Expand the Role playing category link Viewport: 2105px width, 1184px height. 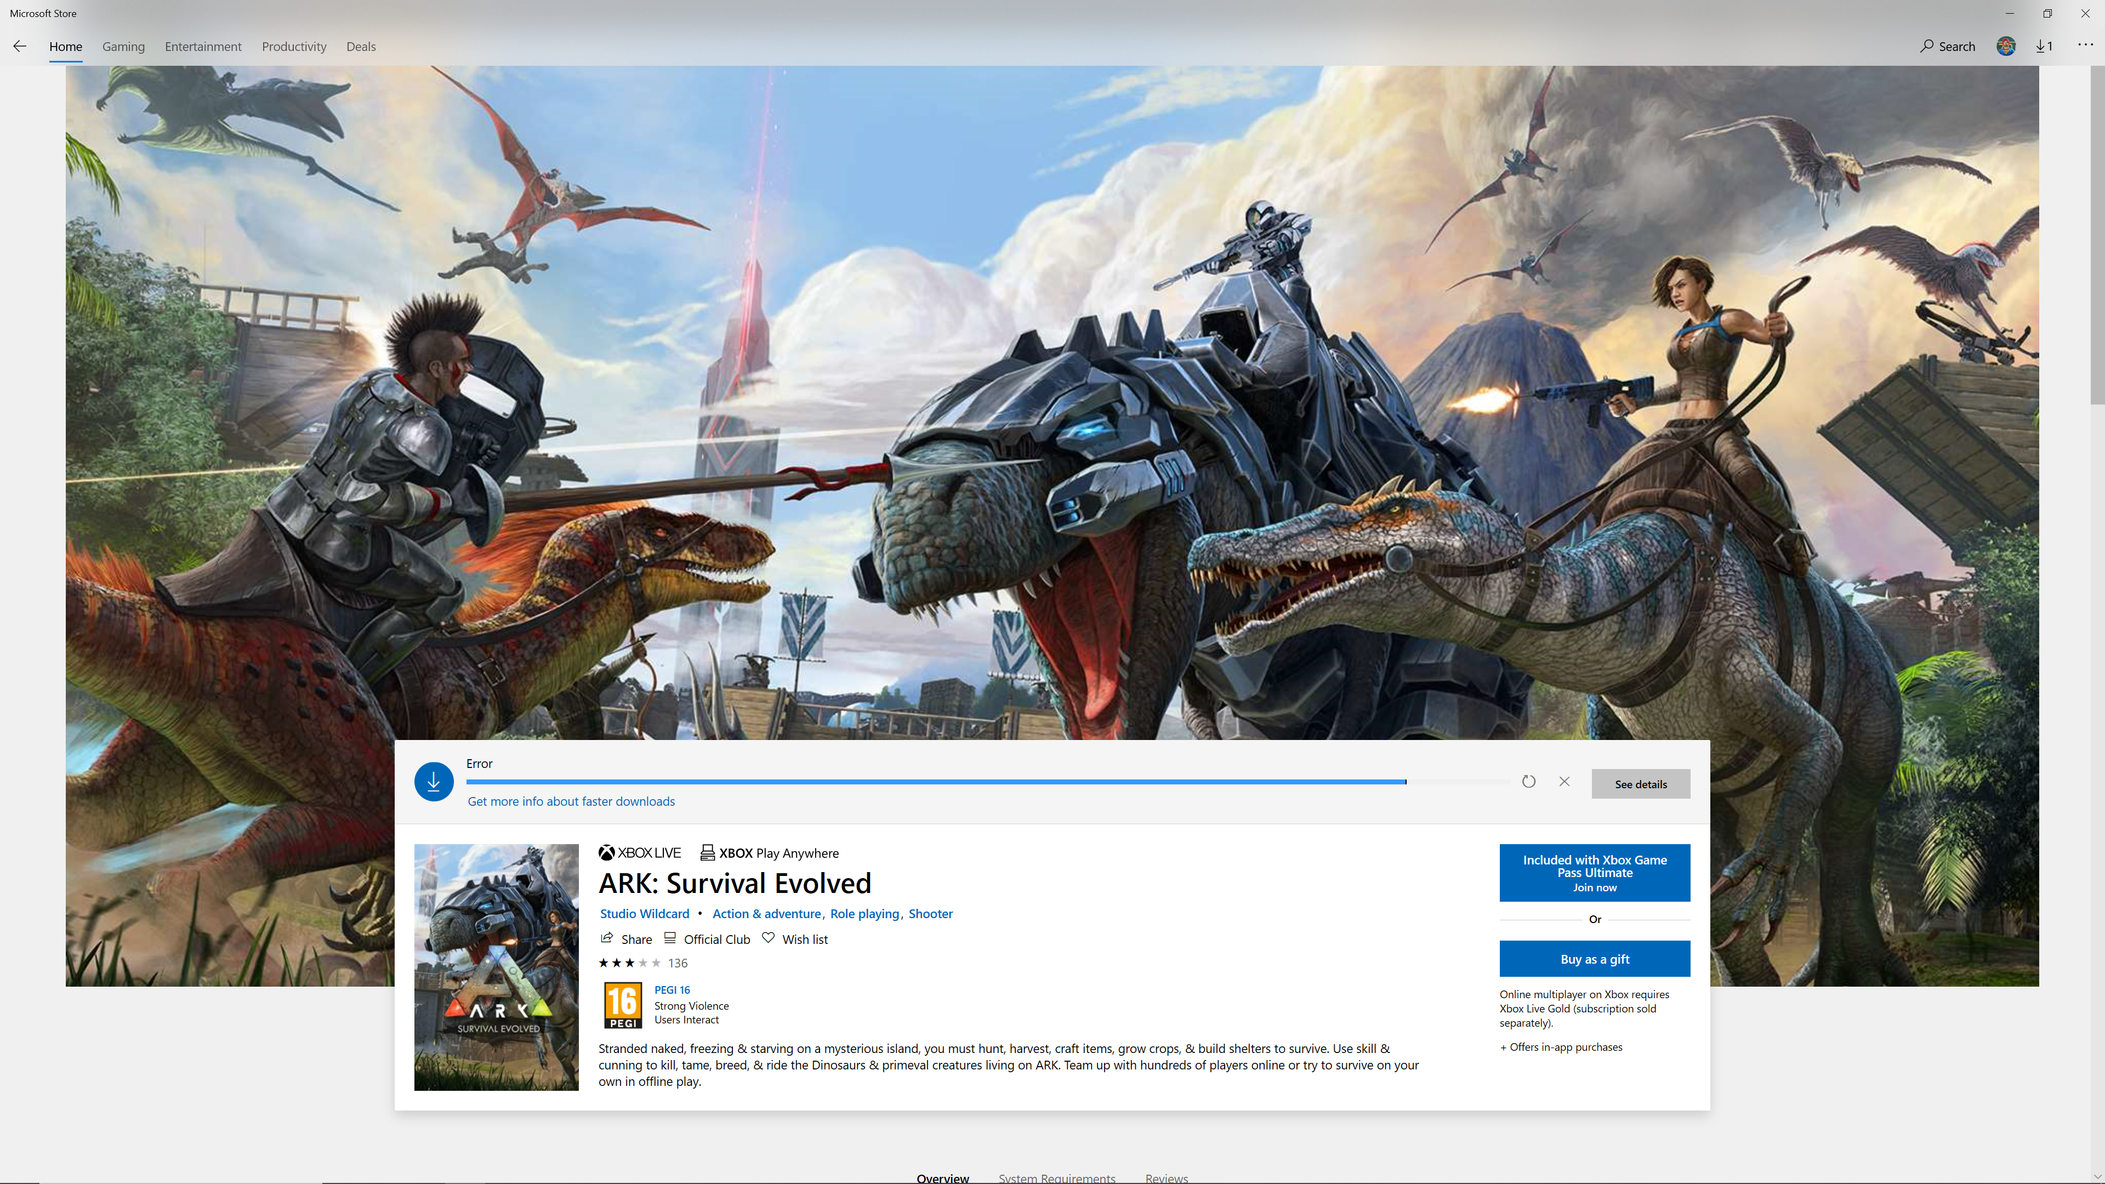pyautogui.click(x=864, y=914)
